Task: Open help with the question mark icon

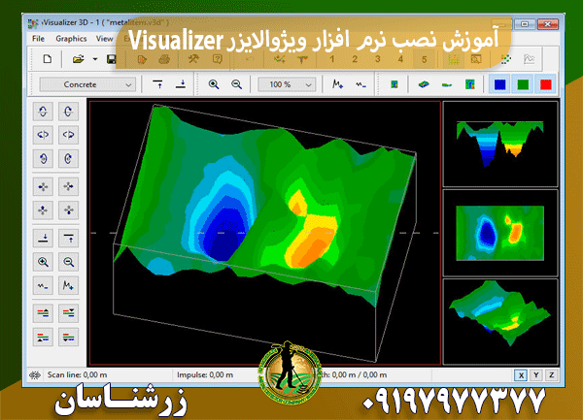Action: coord(217,59)
